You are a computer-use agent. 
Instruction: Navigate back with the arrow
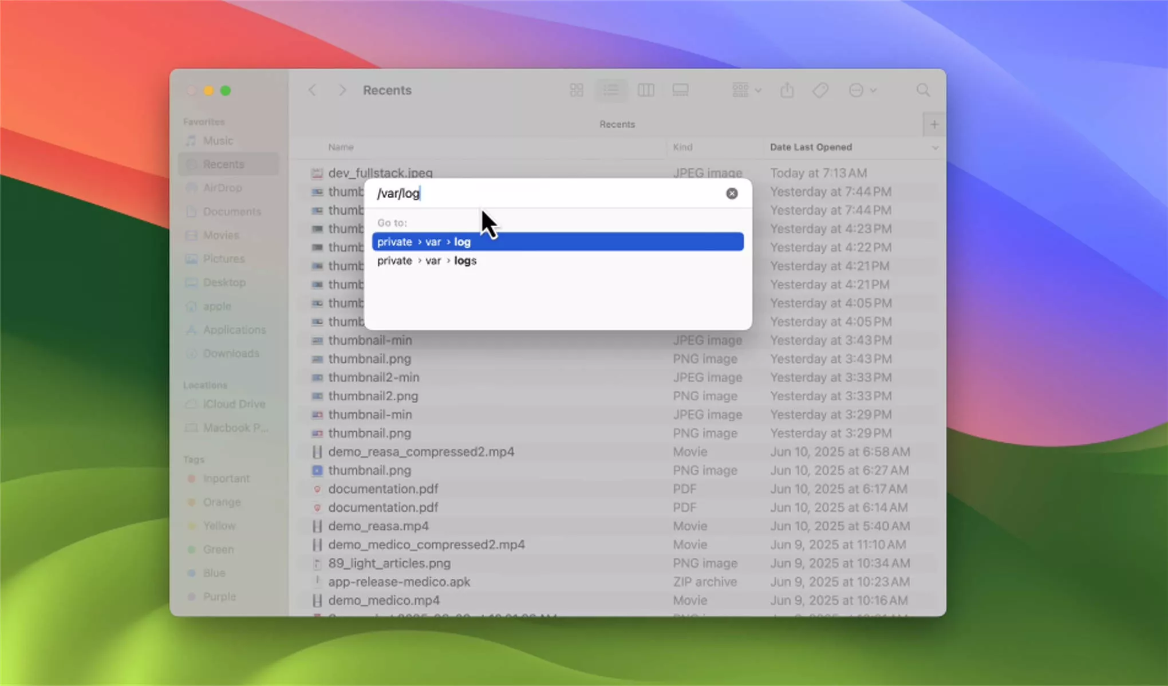312,90
